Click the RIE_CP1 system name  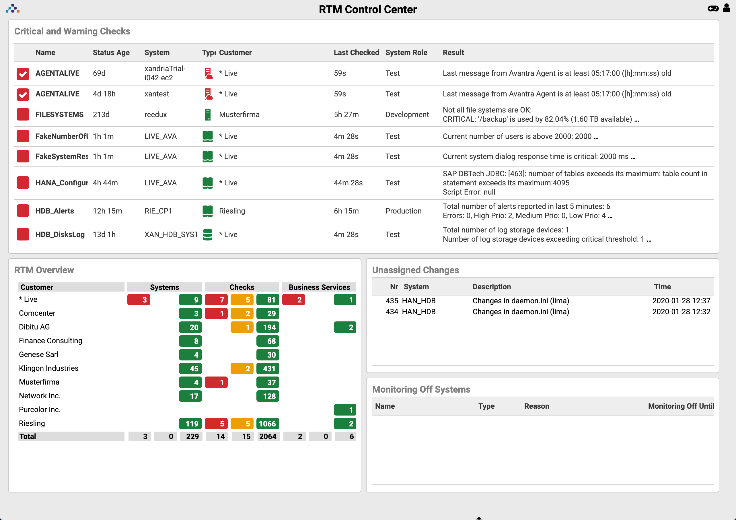158,211
